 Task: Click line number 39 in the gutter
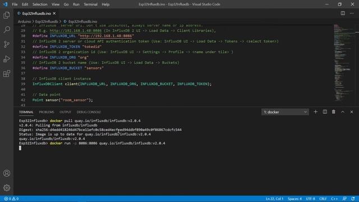tap(23, 84)
